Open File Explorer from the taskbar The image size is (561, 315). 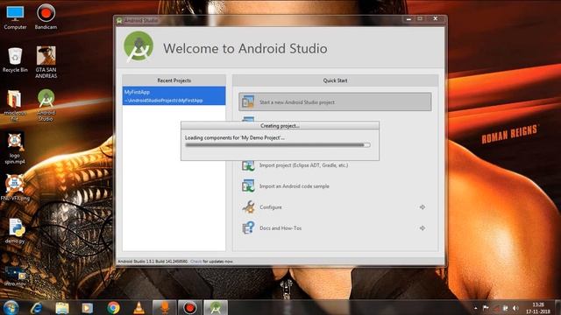62,308
